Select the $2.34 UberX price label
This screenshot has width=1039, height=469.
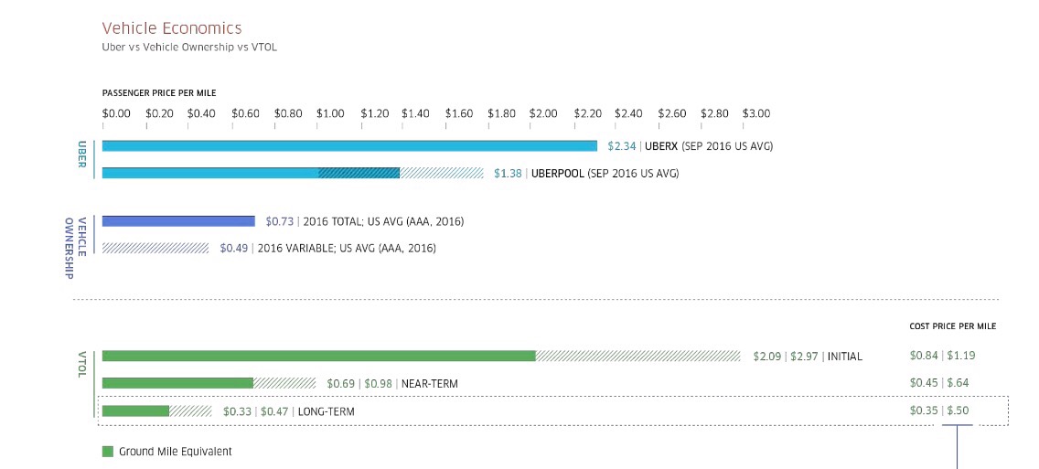[x=622, y=146]
